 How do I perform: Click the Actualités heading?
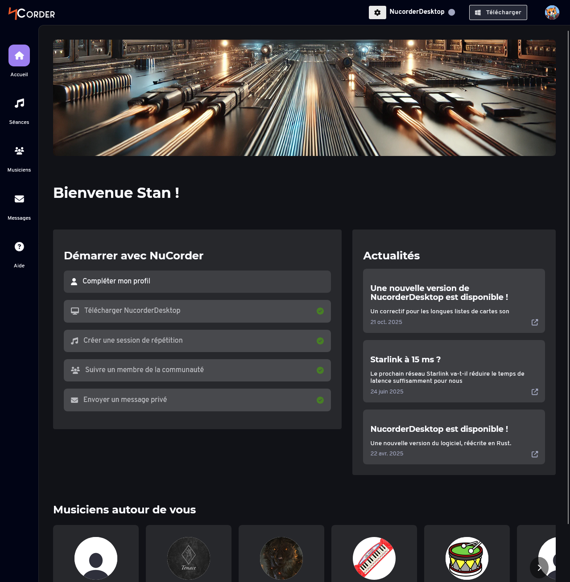coord(392,256)
